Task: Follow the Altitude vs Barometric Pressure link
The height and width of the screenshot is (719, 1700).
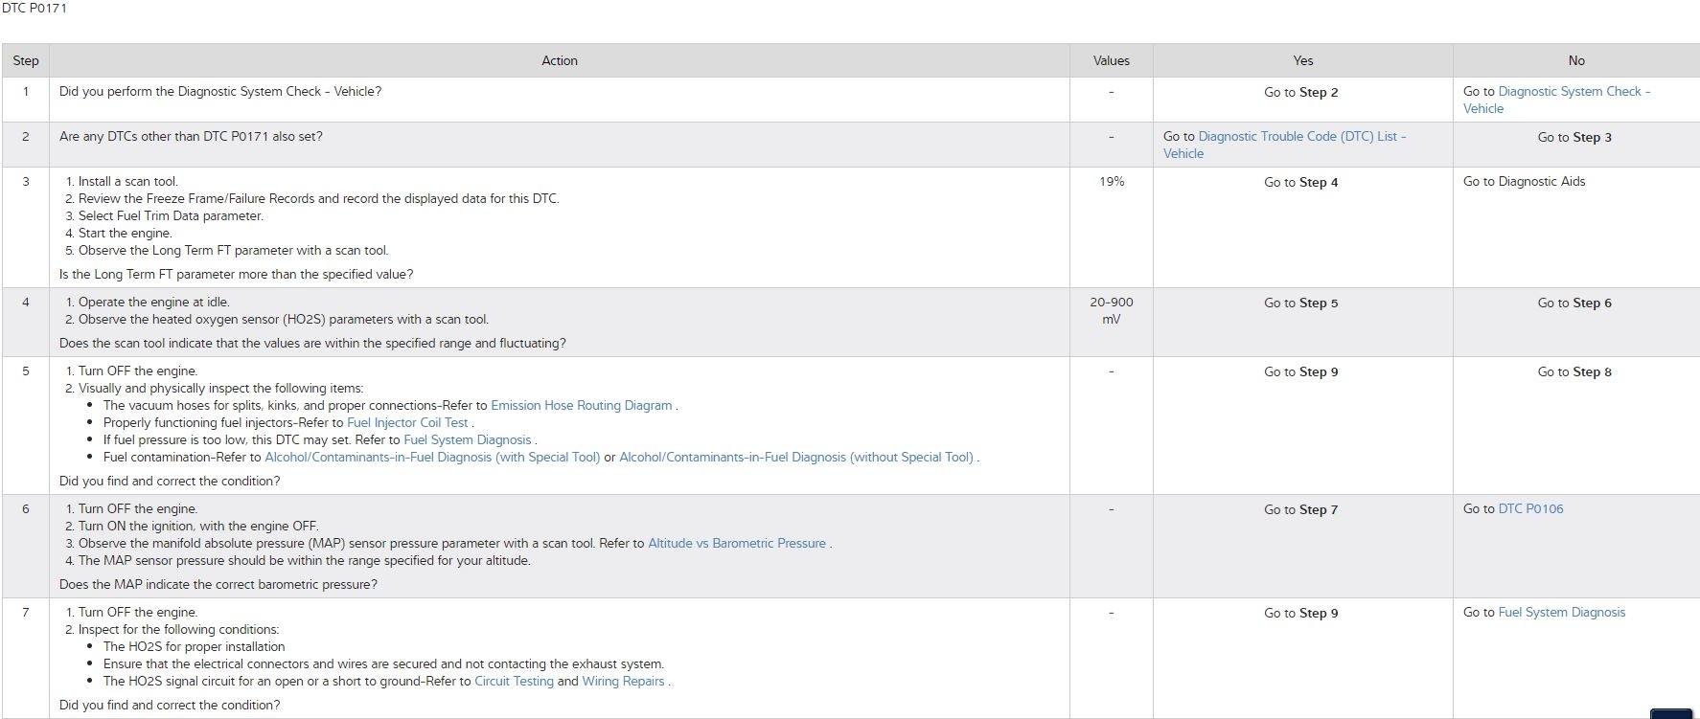Action: [x=736, y=544]
